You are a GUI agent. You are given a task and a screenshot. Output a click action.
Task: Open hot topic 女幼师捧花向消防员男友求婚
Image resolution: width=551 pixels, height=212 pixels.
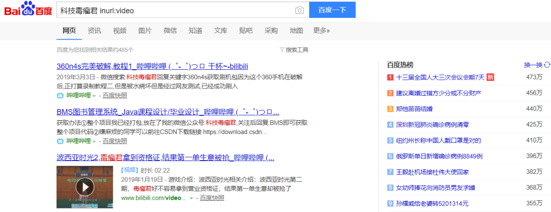point(436,188)
